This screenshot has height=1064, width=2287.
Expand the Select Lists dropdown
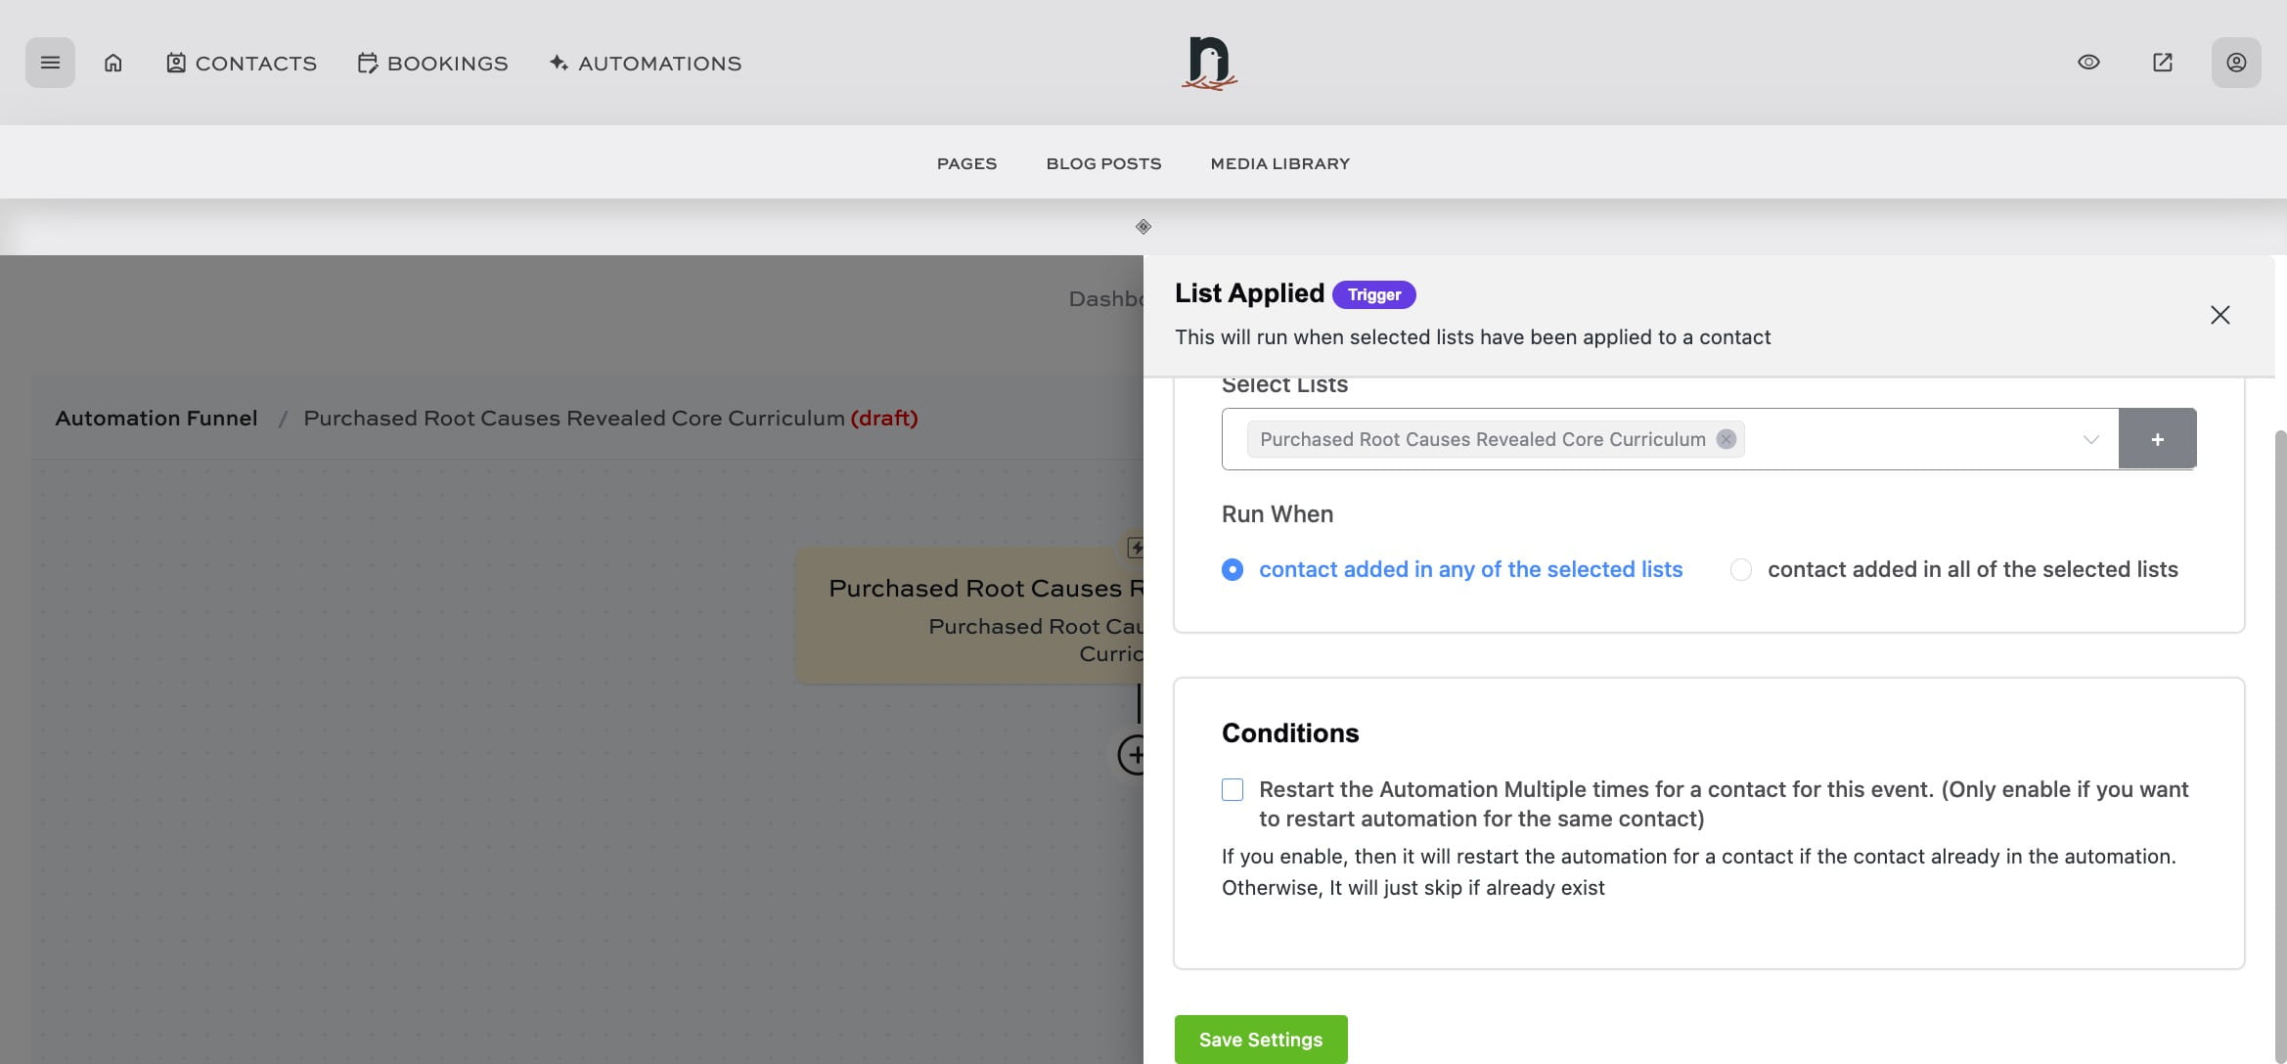point(2091,439)
